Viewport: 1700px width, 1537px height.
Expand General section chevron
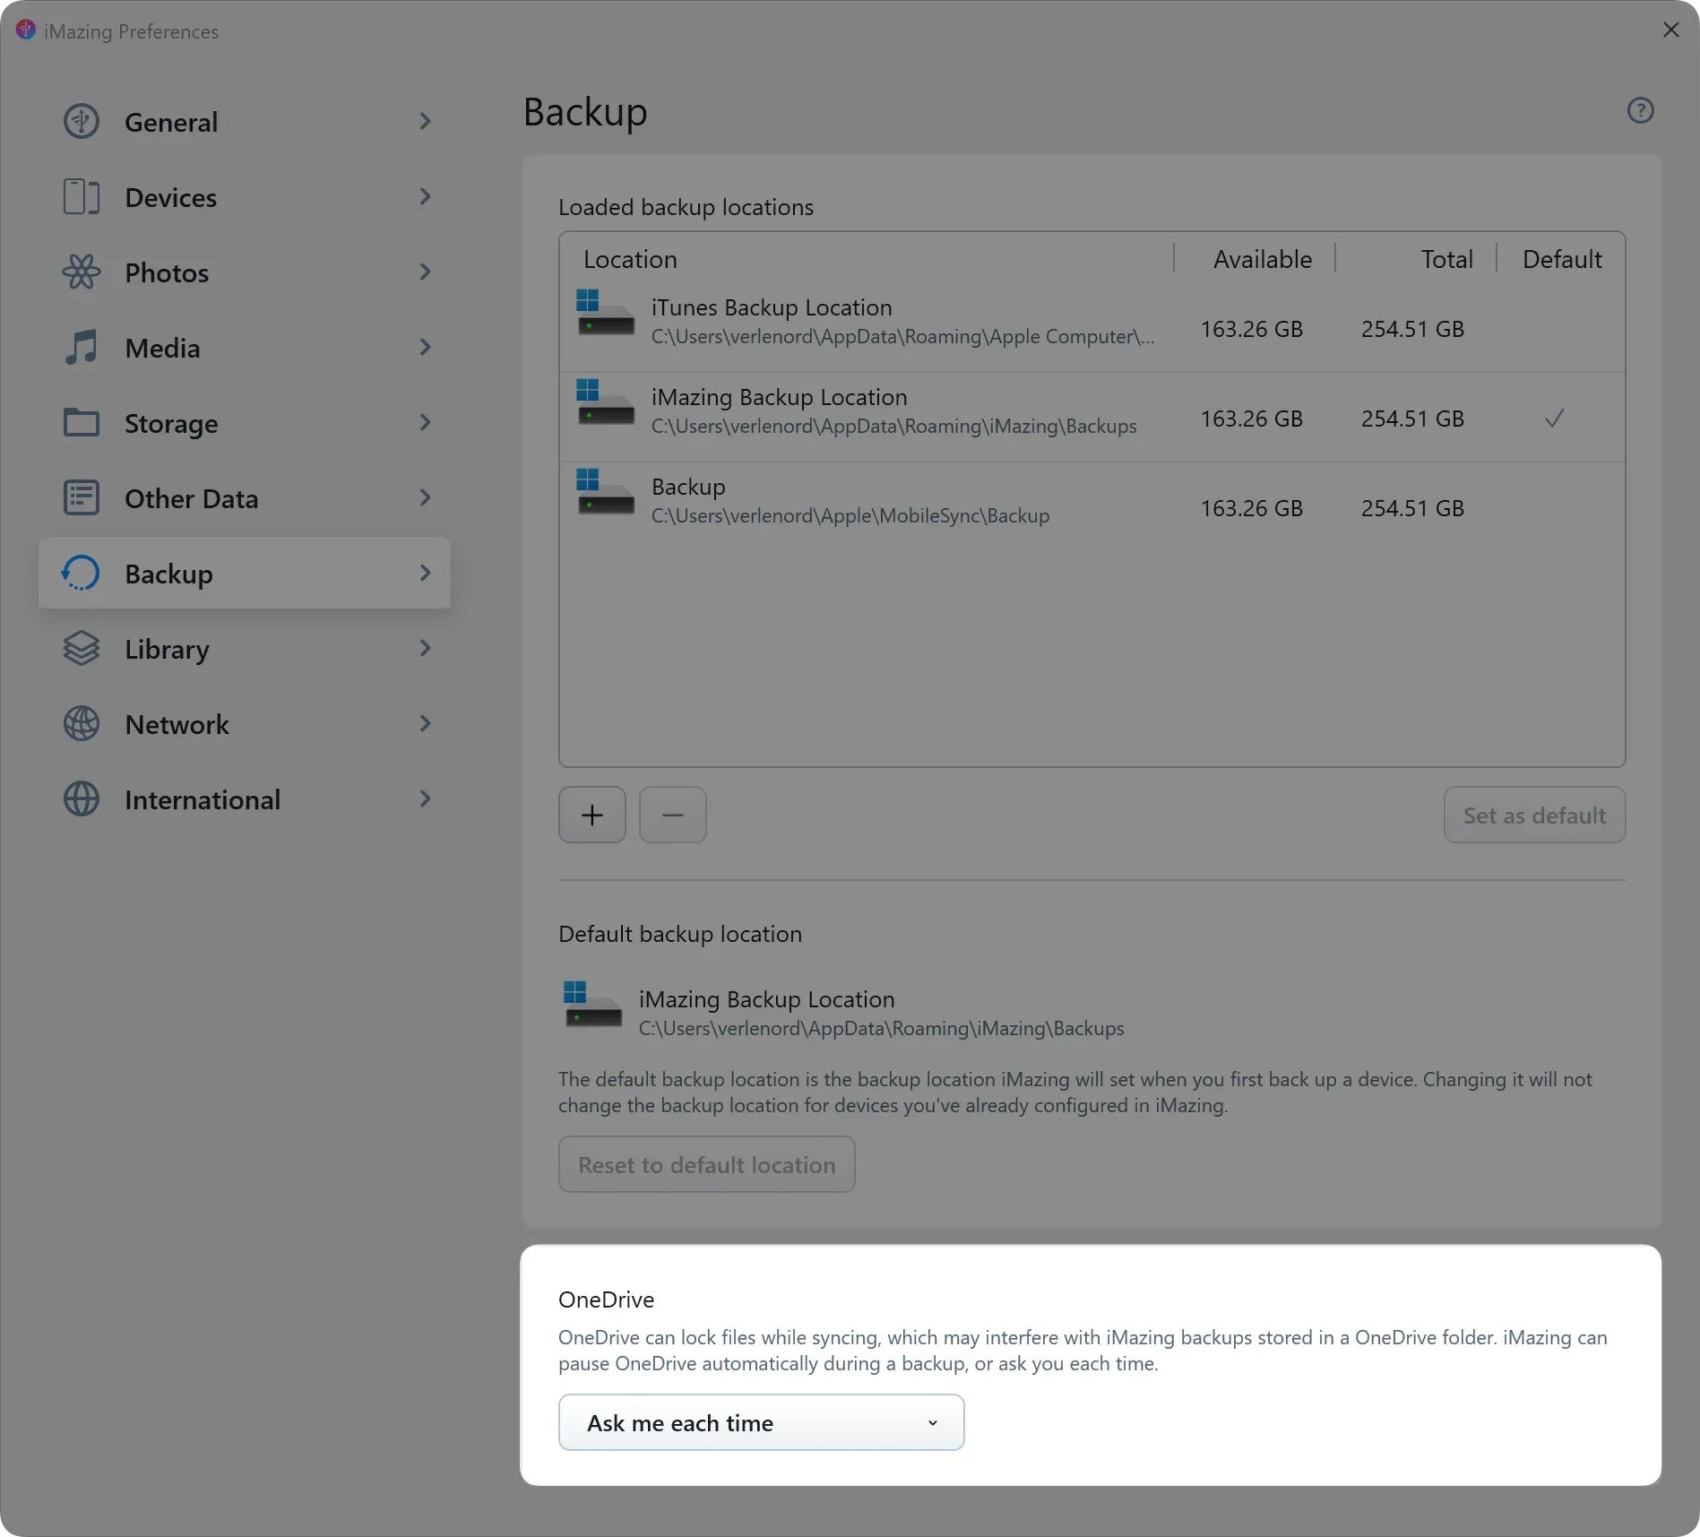(x=426, y=121)
